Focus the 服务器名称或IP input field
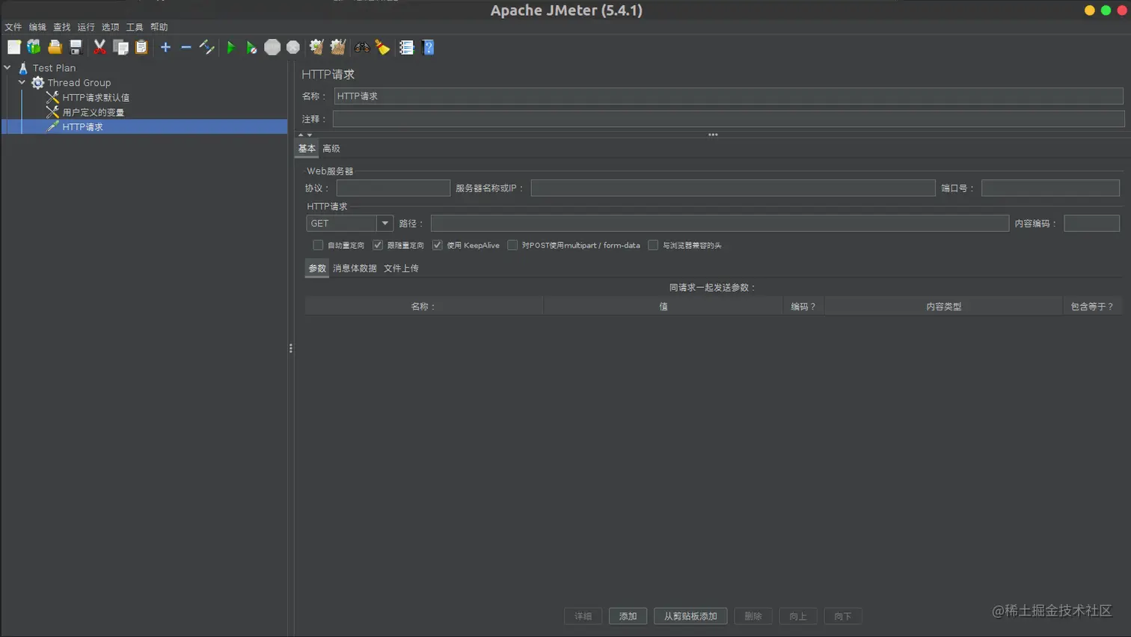The width and height of the screenshot is (1131, 637). pos(733,188)
